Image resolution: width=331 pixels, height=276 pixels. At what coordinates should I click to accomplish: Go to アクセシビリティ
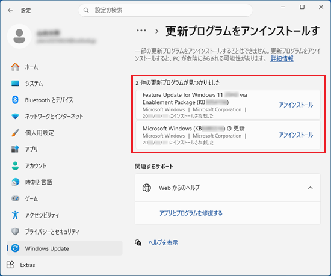coord(64,215)
